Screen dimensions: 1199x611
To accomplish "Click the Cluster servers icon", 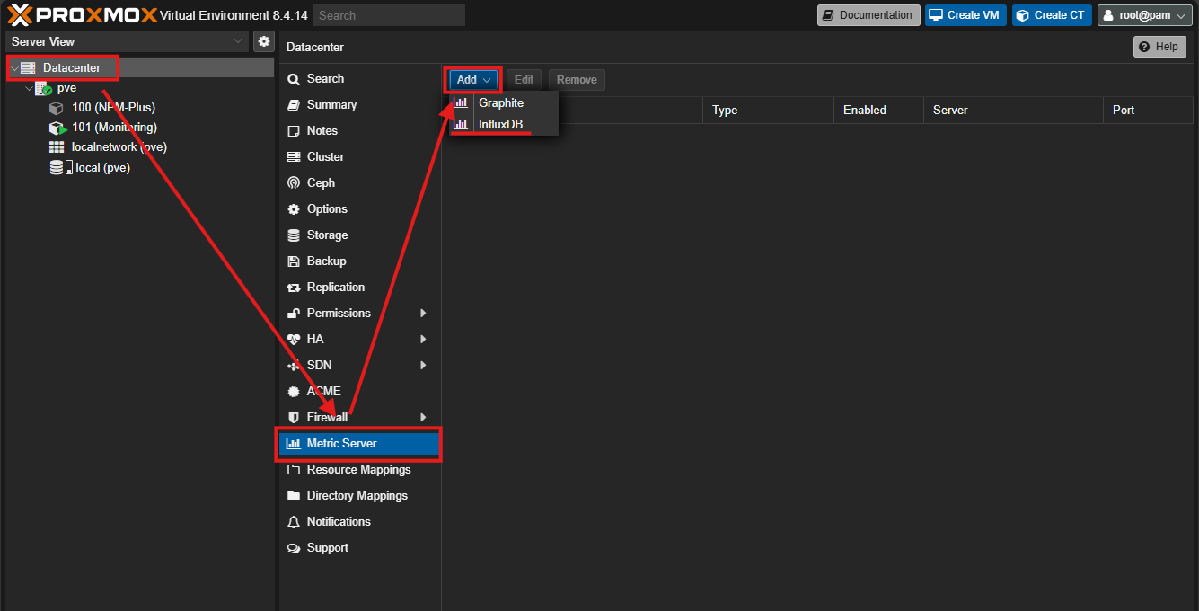I will pos(293,157).
